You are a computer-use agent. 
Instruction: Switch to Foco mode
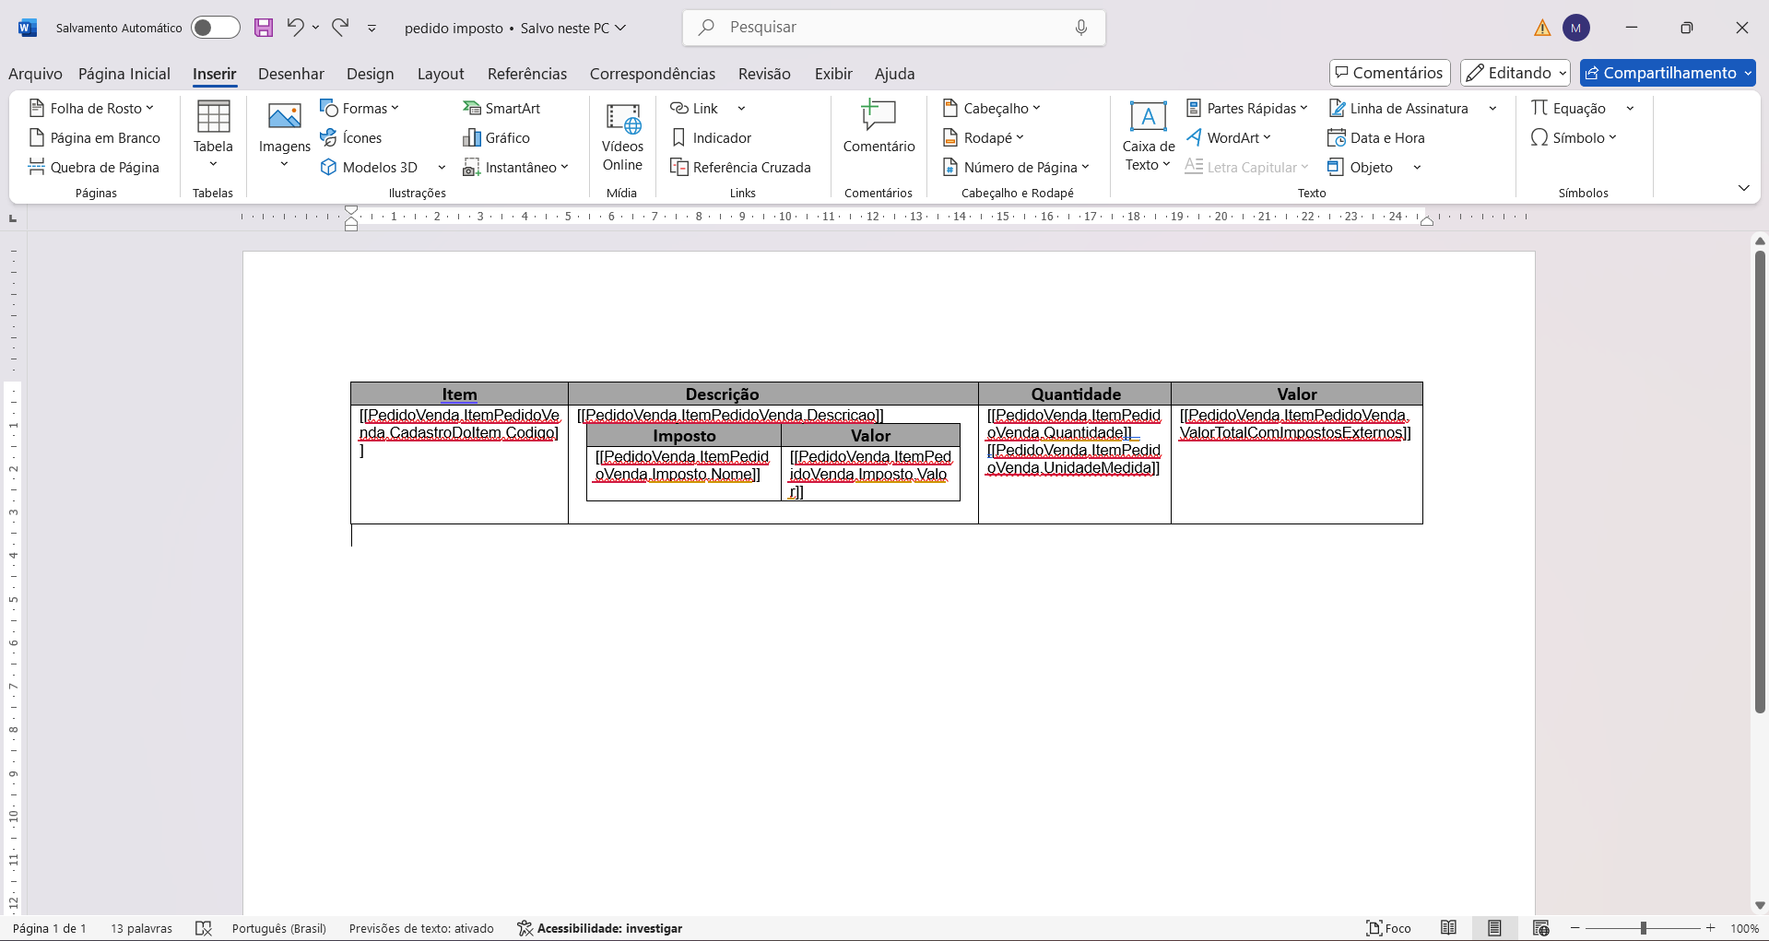(1388, 928)
